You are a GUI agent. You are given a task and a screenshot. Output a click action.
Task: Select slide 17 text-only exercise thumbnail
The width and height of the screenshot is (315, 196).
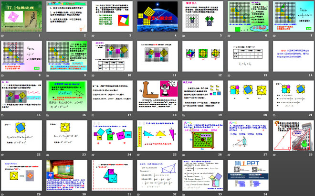tap(112, 96)
